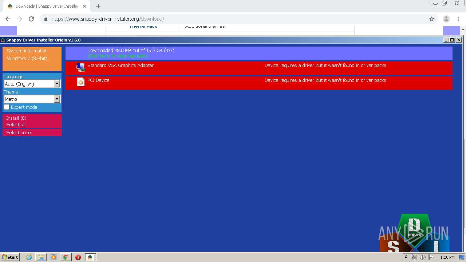Switch to Chrome via taskbar icon
The width and height of the screenshot is (466, 262).
pyautogui.click(x=66, y=257)
